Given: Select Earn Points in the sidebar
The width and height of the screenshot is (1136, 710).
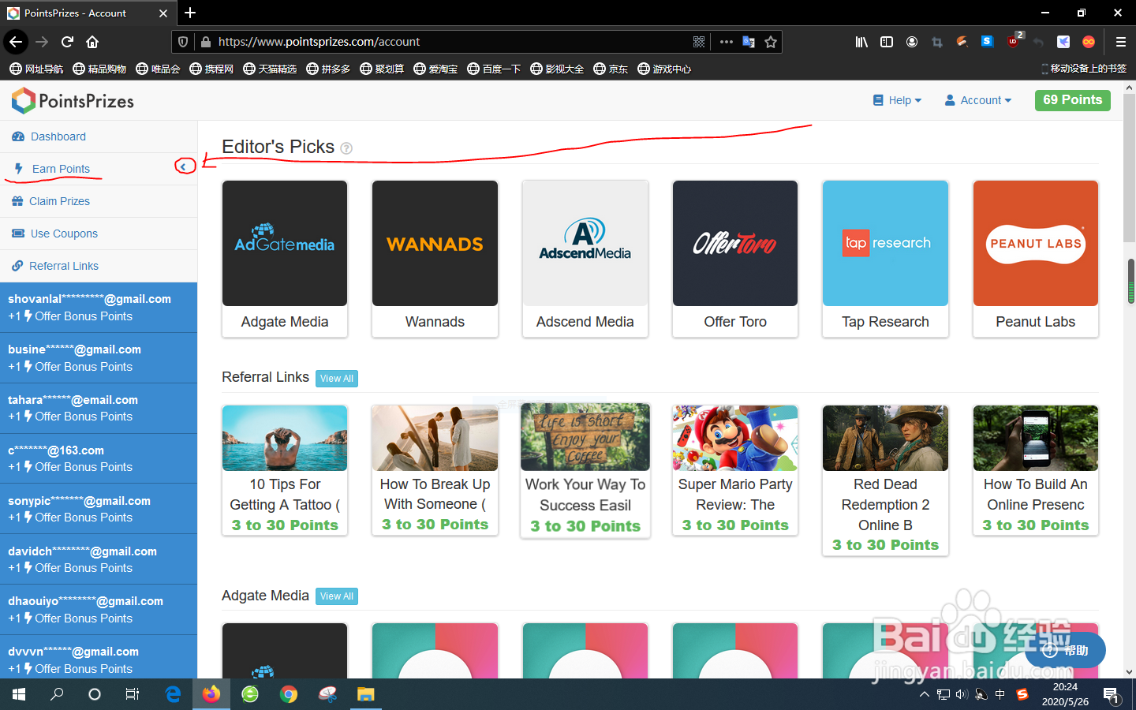Looking at the screenshot, I should (x=99, y=169).
